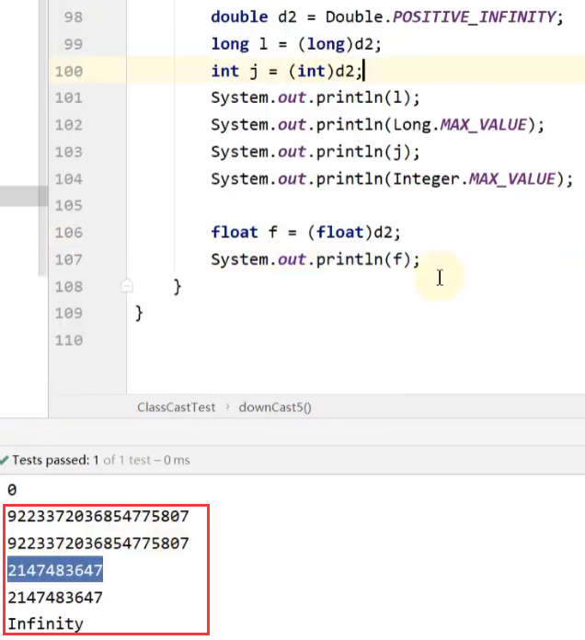
Task: Select the downCast5() breadcrumb
Action: (275, 407)
